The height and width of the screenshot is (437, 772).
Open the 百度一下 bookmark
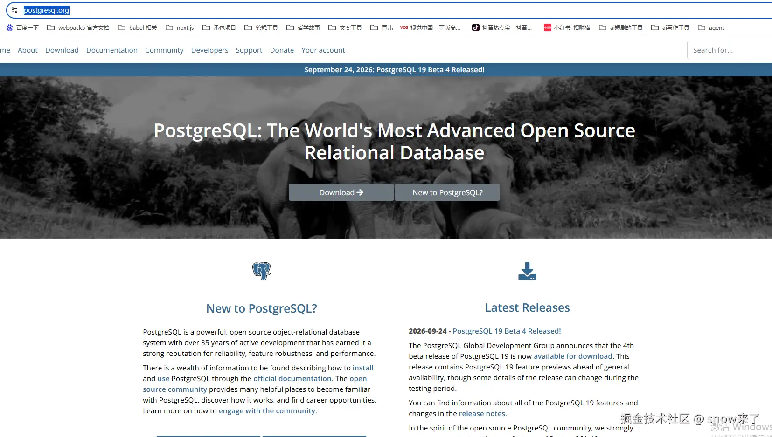coord(22,28)
